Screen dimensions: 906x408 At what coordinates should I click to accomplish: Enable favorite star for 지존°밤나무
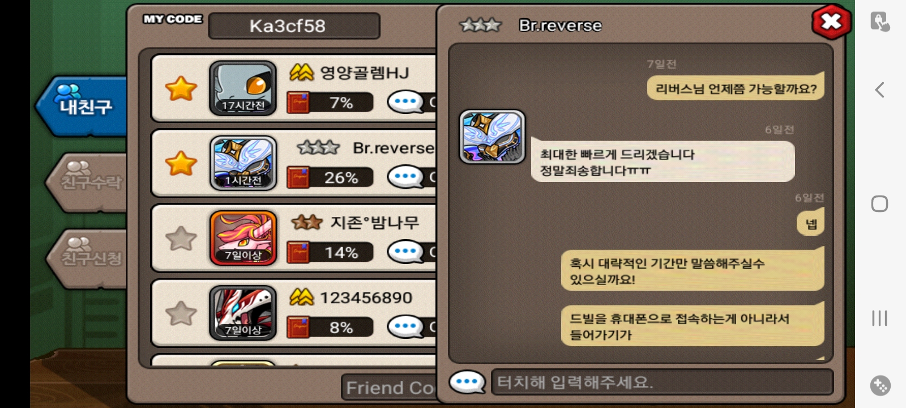click(x=181, y=238)
